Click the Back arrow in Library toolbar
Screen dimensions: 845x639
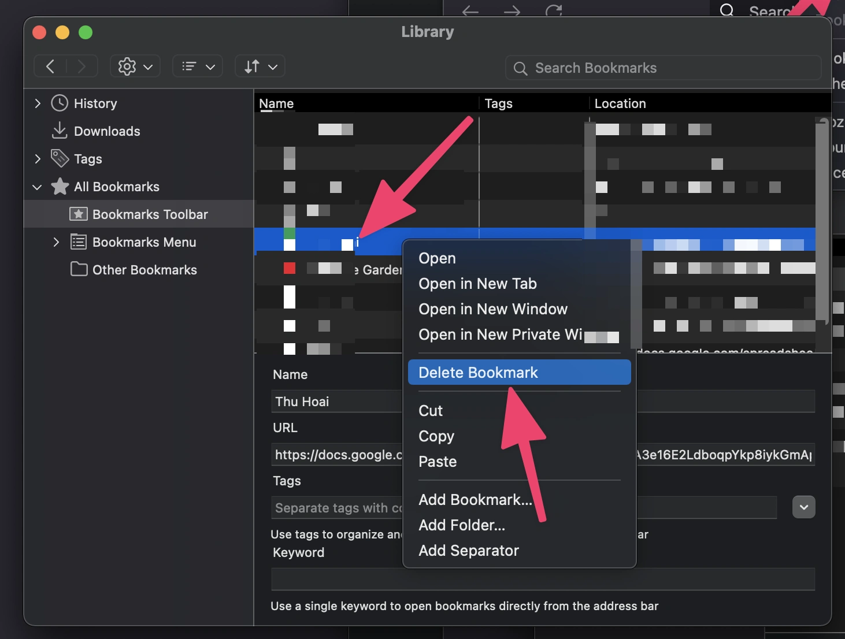(50, 66)
